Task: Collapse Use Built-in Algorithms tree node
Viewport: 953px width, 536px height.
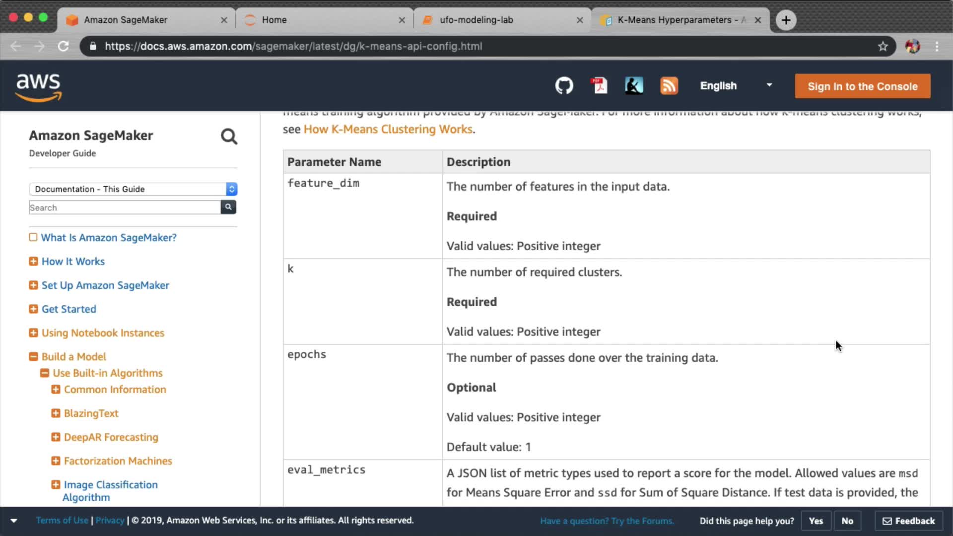Action: coord(45,373)
